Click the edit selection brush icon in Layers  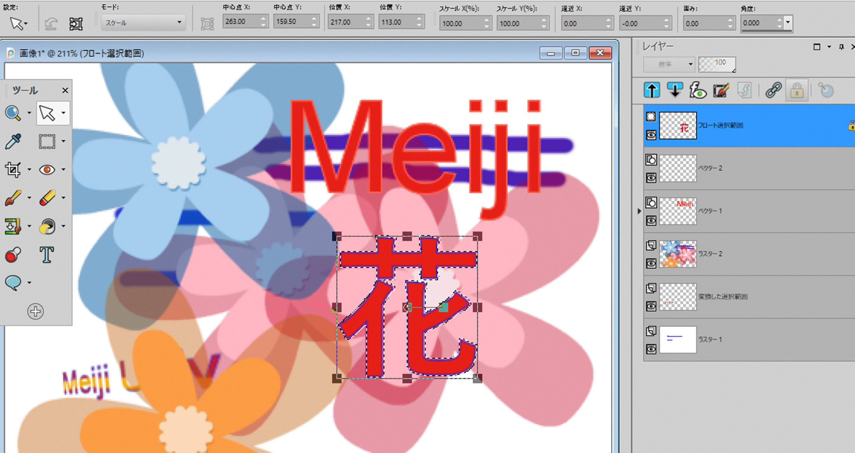[721, 91]
